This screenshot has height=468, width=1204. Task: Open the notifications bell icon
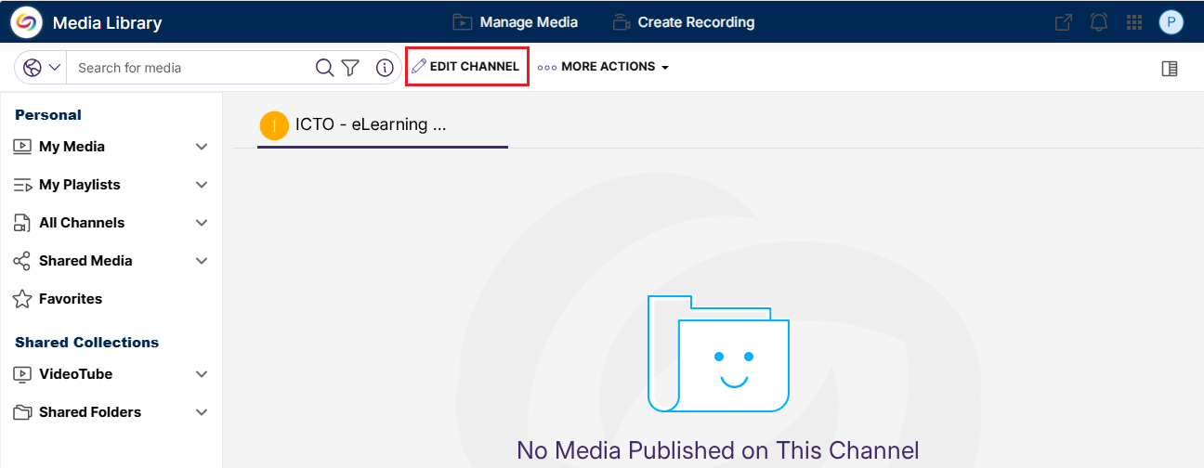[1099, 22]
